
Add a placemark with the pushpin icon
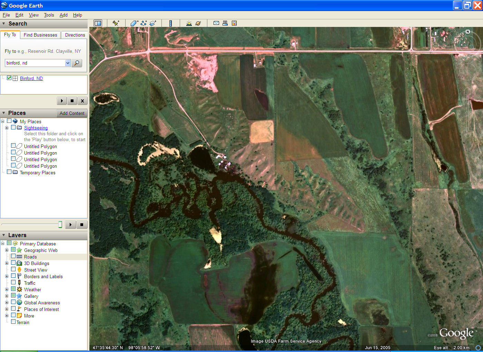(x=116, y=23)
